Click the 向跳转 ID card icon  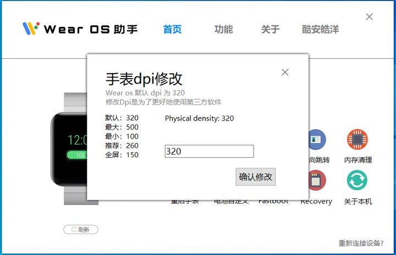tap(317, 140)
